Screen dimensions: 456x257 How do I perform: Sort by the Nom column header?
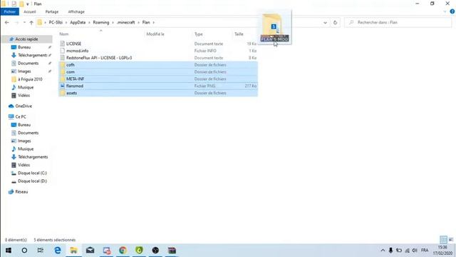pyautogui.click(x=64, y=34)
